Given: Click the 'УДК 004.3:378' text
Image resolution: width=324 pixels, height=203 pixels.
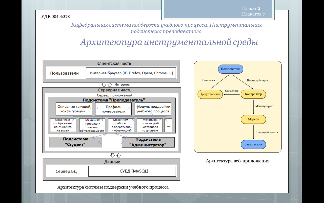Looking at the screenshot, I should click(55, 16).
